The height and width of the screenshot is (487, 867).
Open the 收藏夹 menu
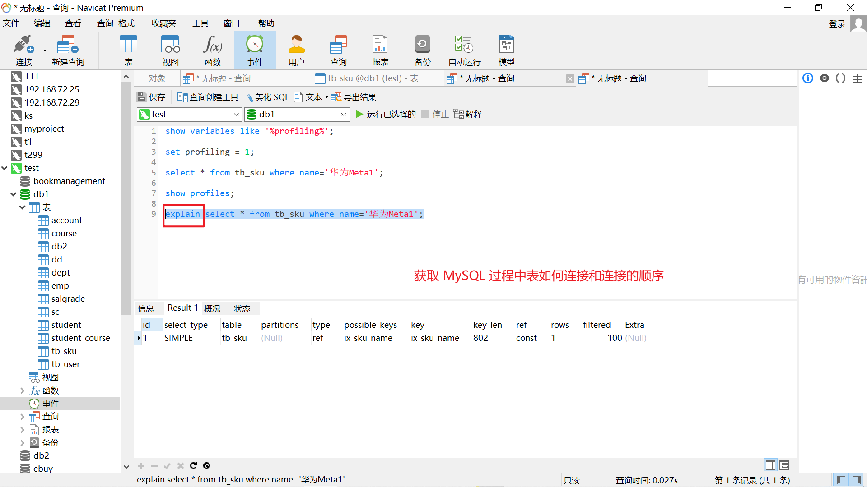click(x=163, y=23)
